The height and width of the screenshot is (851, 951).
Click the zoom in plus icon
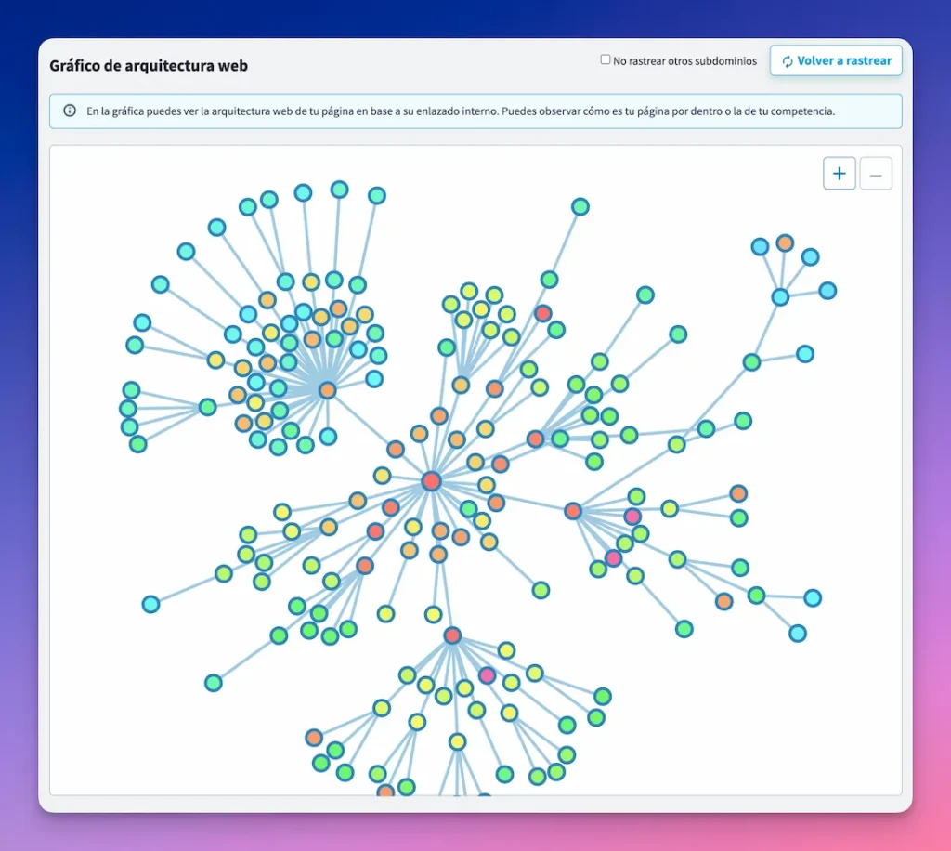839,173
